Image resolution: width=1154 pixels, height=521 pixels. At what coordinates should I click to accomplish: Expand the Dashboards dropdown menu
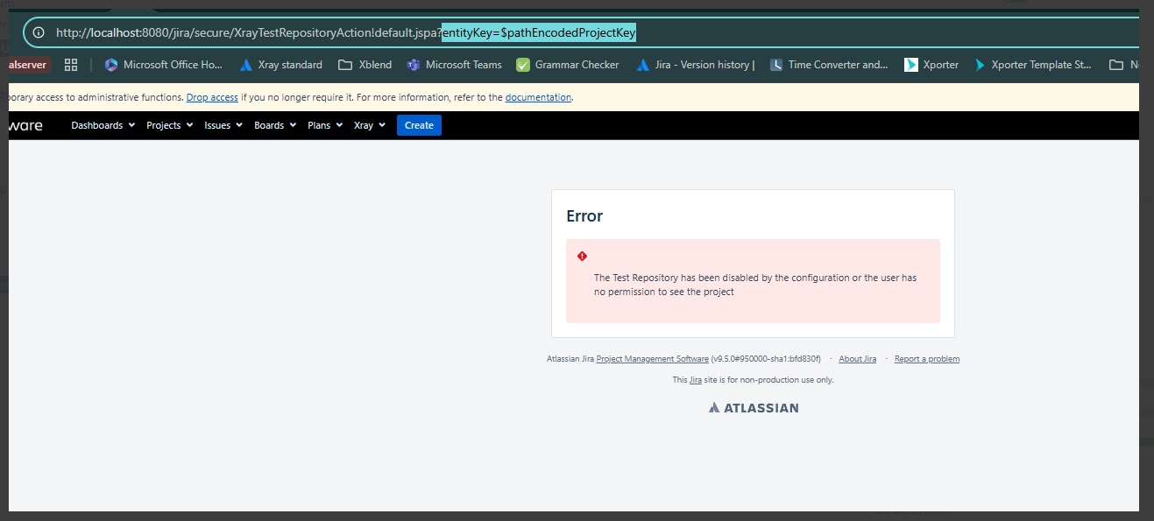pyautogui.click(x=103, y=125)
